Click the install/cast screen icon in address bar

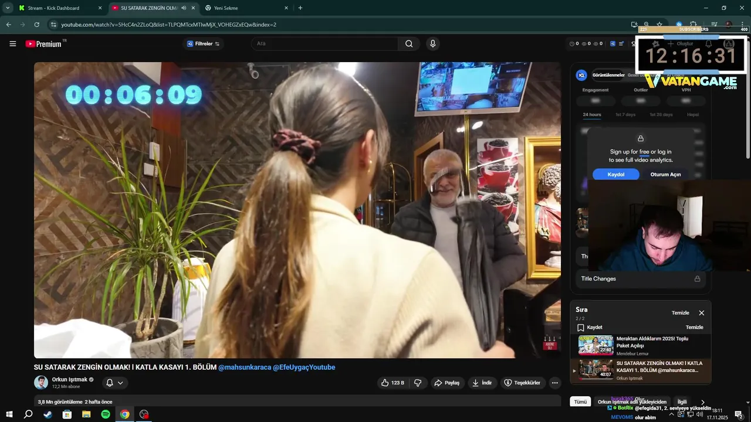coord(634,25)
